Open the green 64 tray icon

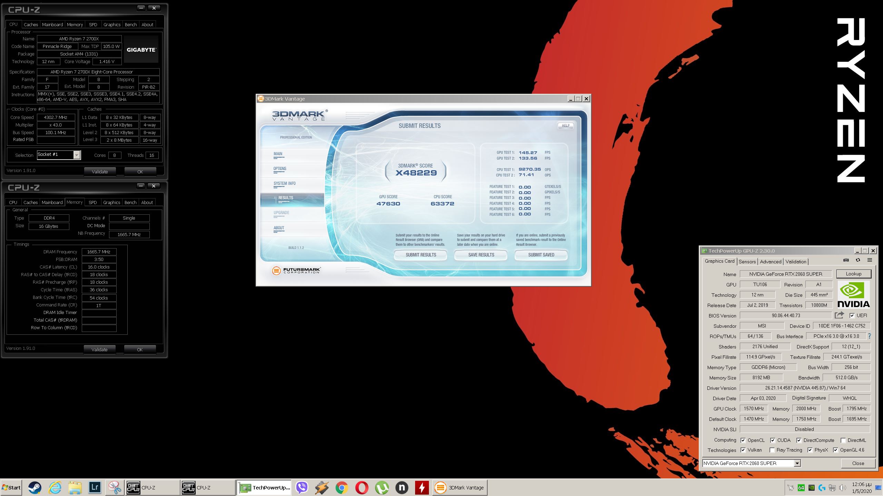pyautogui.click(x=801, y=488)
